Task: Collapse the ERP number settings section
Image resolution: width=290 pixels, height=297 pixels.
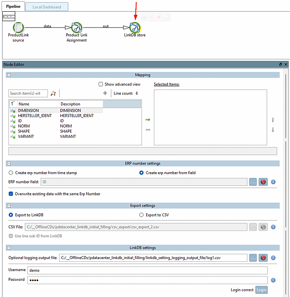Action: [9, 164]
